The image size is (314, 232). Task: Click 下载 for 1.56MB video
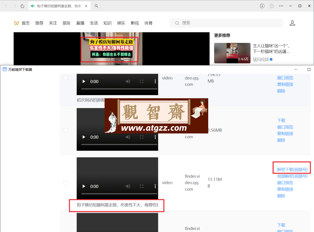pyautogui.click(x=281, y=121)
